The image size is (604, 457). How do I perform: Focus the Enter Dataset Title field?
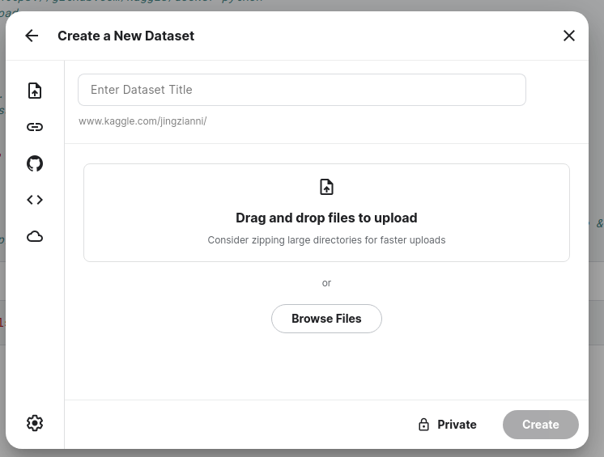click(x=302, y=90)
